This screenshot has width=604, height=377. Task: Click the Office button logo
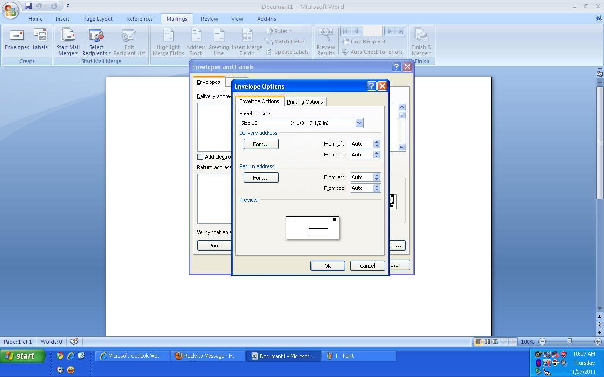point(10,10)
